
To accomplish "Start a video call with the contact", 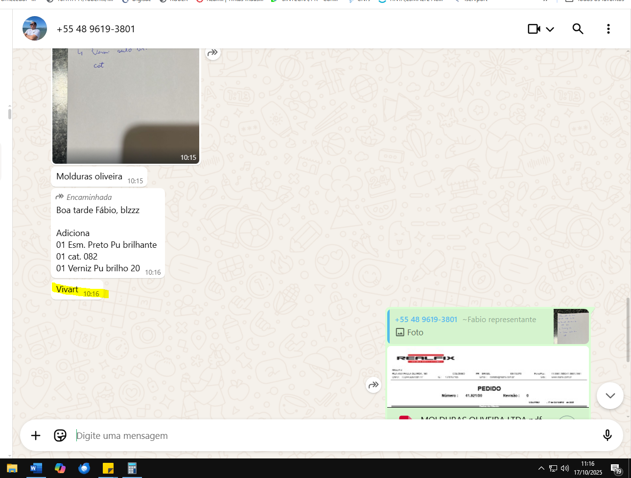I will click(534, 29).
